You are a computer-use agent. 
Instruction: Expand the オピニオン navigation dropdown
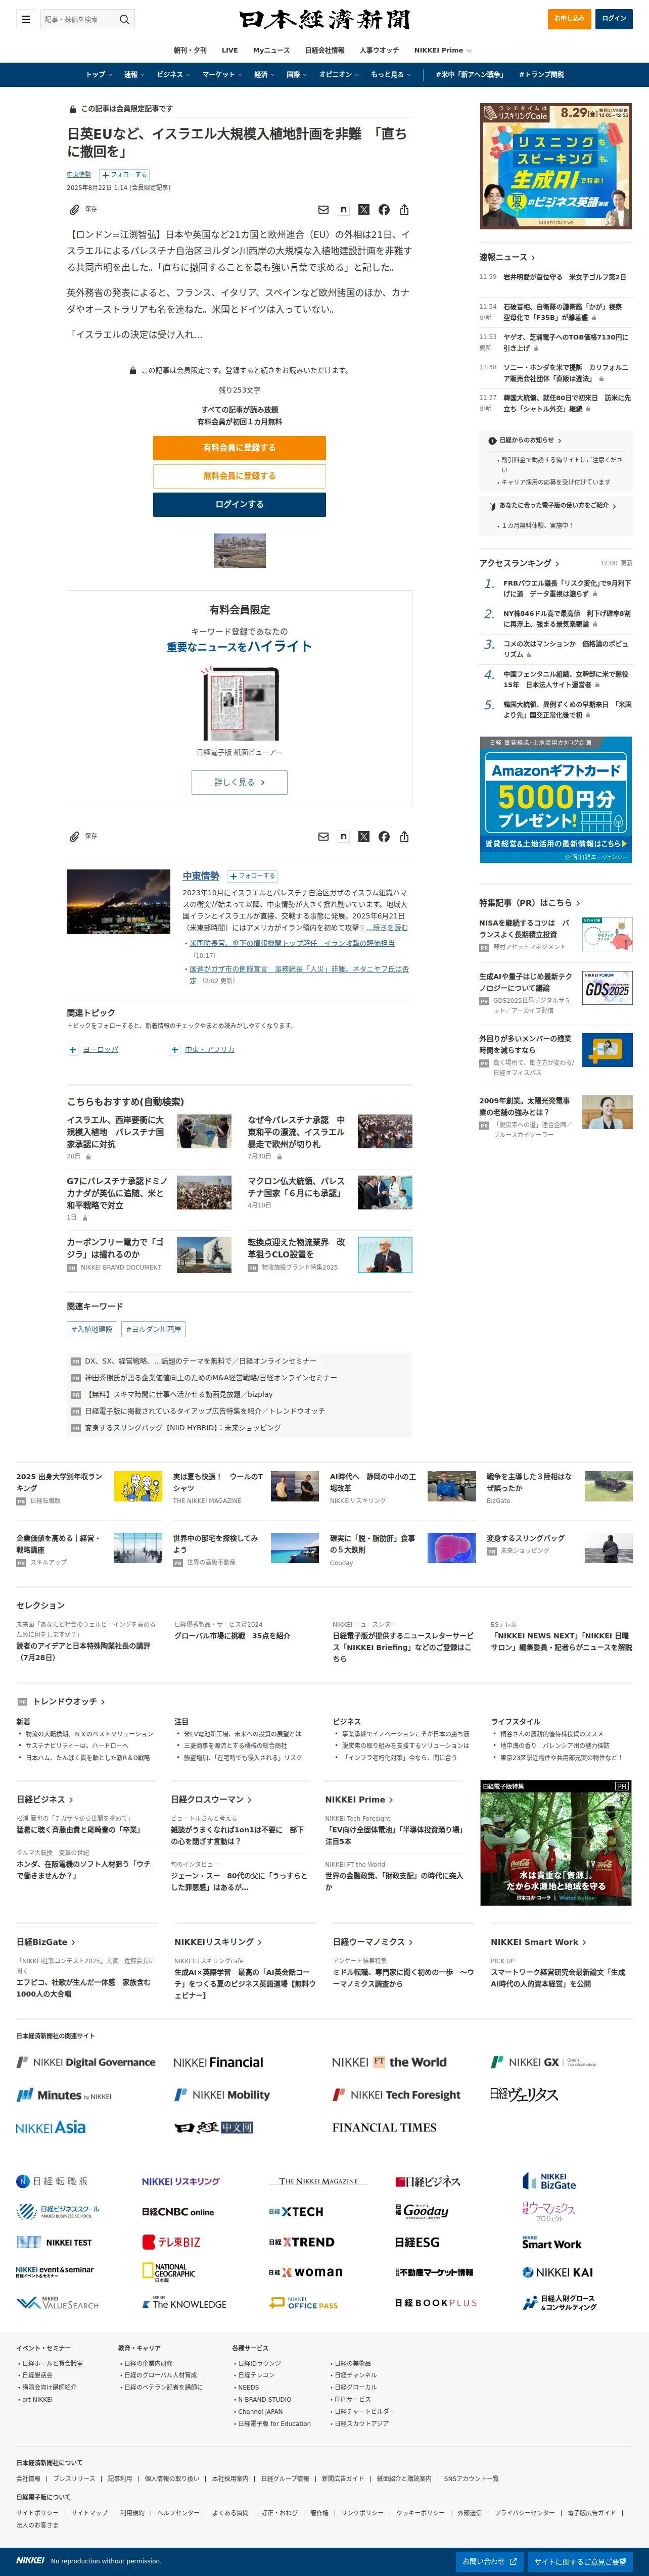(x=339, y=75)
